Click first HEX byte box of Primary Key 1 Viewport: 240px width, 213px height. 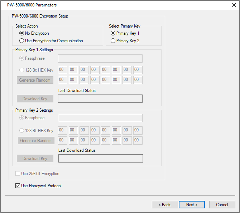point(63,70)
